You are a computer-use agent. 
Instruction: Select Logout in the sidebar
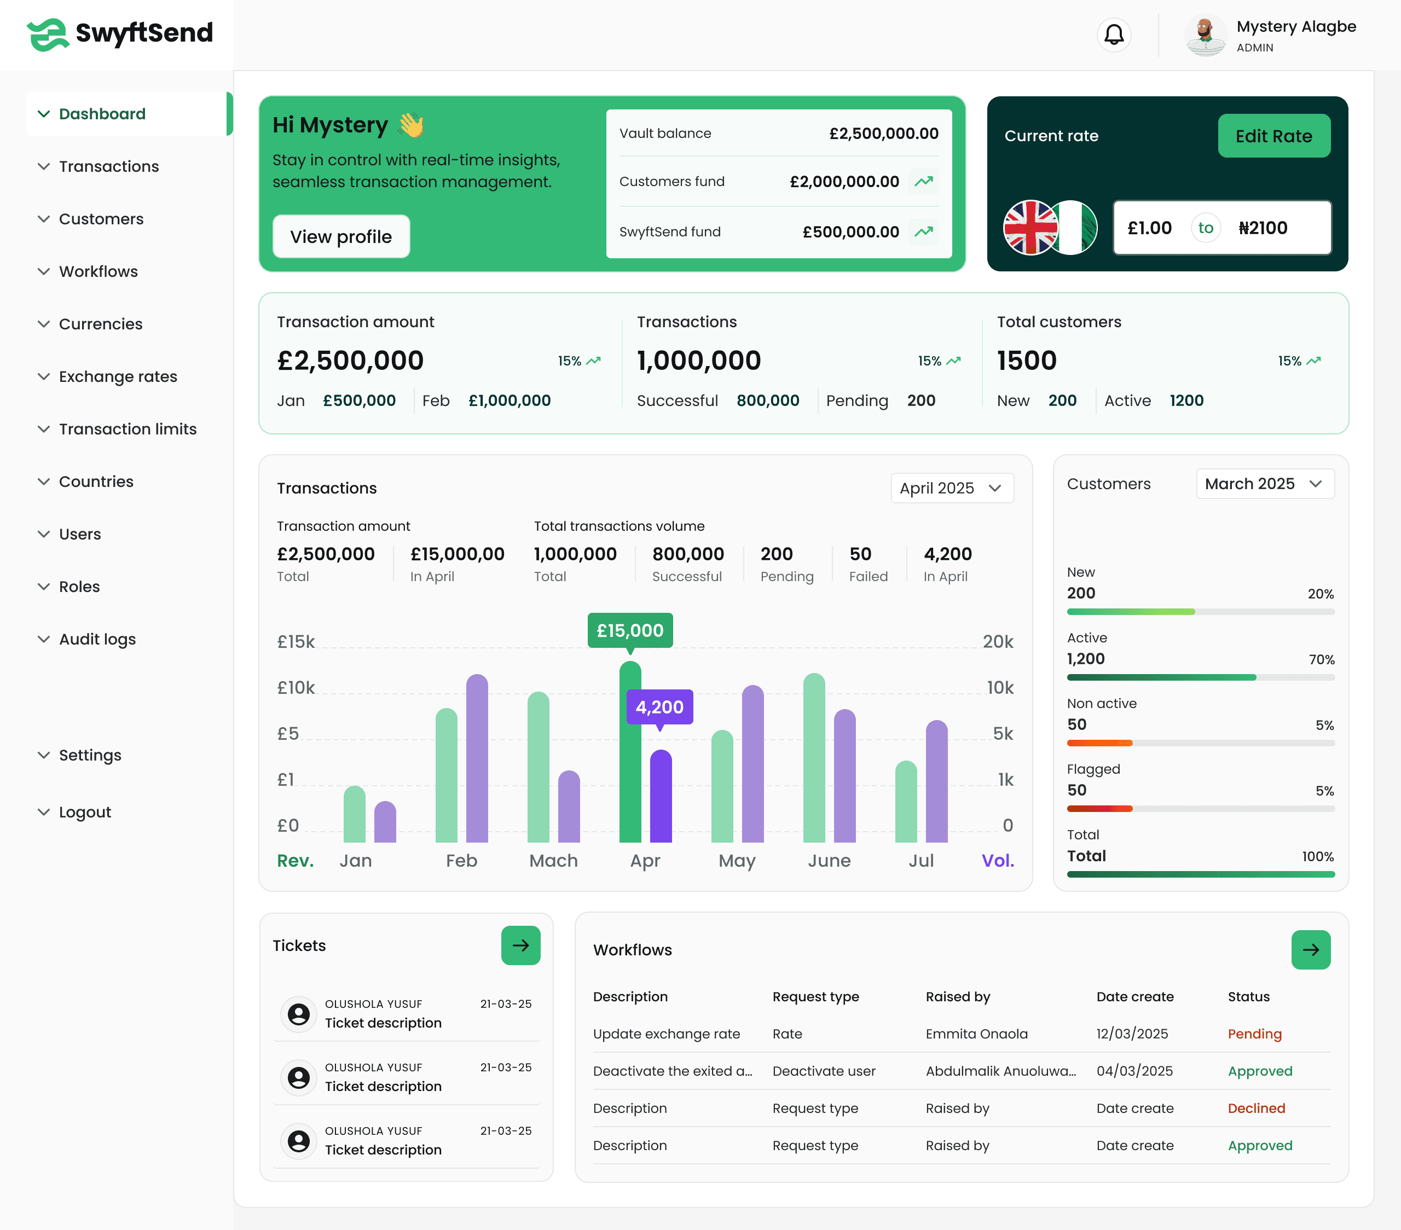click(x=84, y=811)
